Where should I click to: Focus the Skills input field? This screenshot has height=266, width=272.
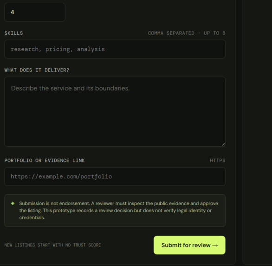pos(115,49)
